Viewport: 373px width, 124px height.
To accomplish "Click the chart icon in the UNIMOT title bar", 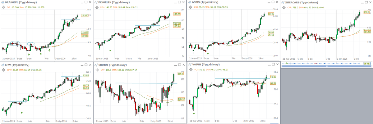I will (x=96, y=64).
